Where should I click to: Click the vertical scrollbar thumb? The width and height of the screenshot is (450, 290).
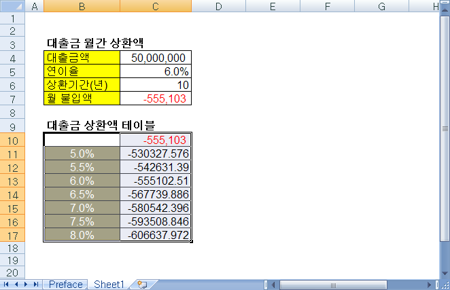click(x=445, y=128)
